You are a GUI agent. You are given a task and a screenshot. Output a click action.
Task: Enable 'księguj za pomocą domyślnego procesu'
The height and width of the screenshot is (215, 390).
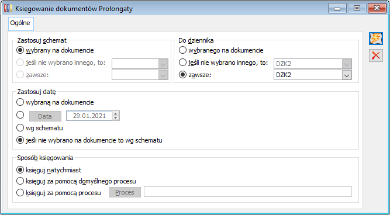[x=76, y=181]
